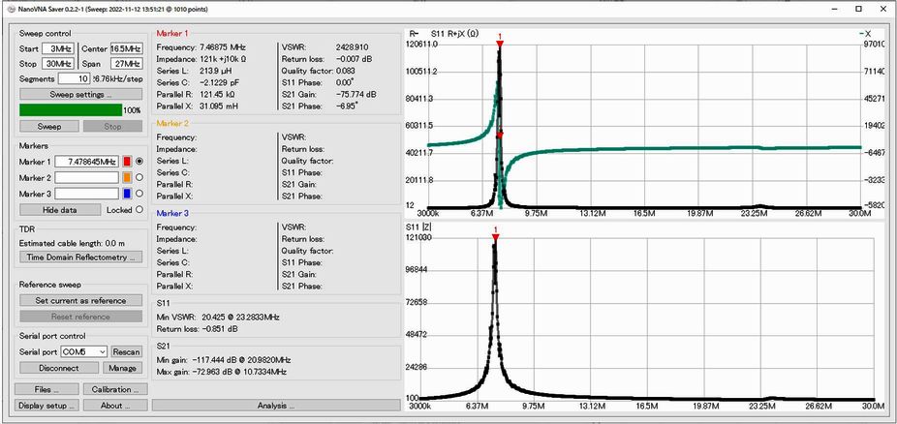Click the Span frequency field
Screen dimensions: 897x424
(126, 64)
